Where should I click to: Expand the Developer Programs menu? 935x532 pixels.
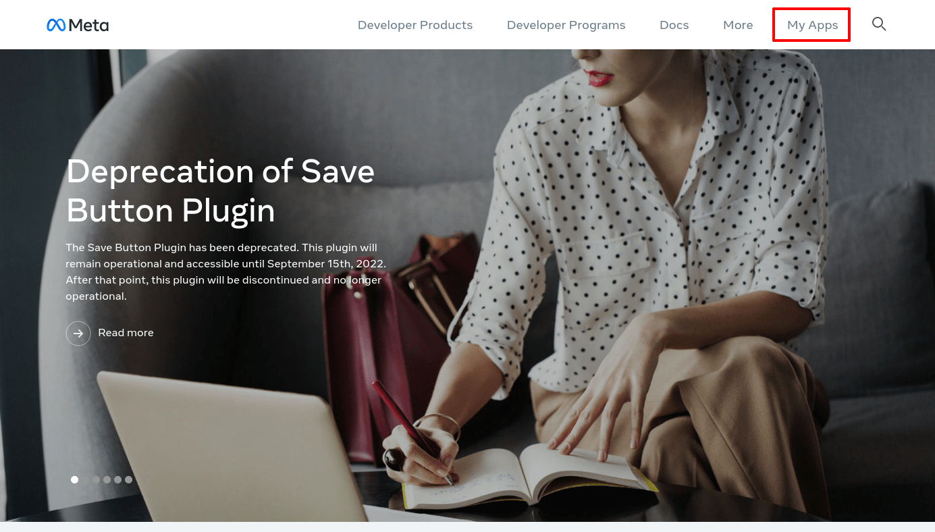[x=566, y=25]
